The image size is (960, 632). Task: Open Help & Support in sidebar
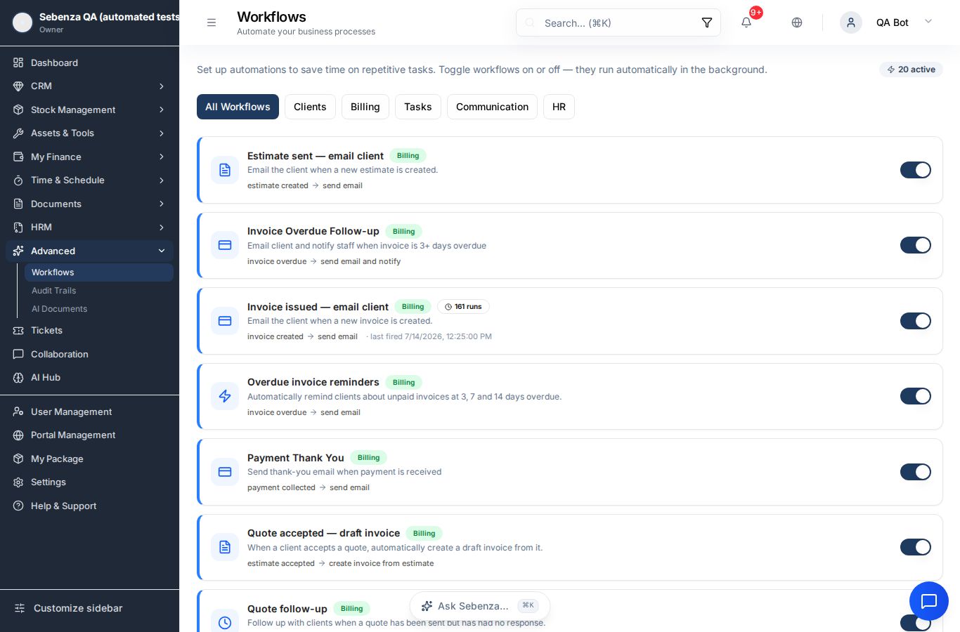coord(89,506)
